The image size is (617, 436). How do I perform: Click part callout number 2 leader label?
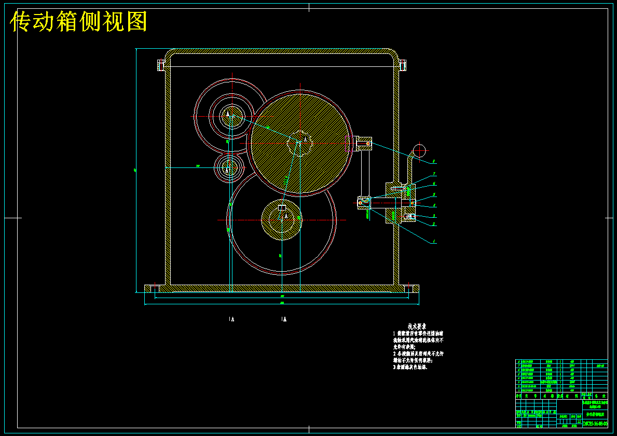coord(434,224)
